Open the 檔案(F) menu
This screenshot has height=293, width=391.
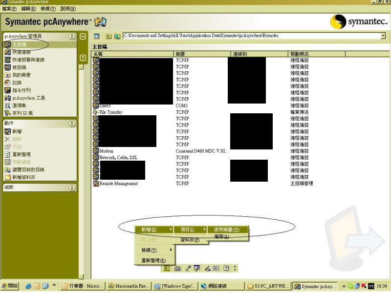click(9, 9)
